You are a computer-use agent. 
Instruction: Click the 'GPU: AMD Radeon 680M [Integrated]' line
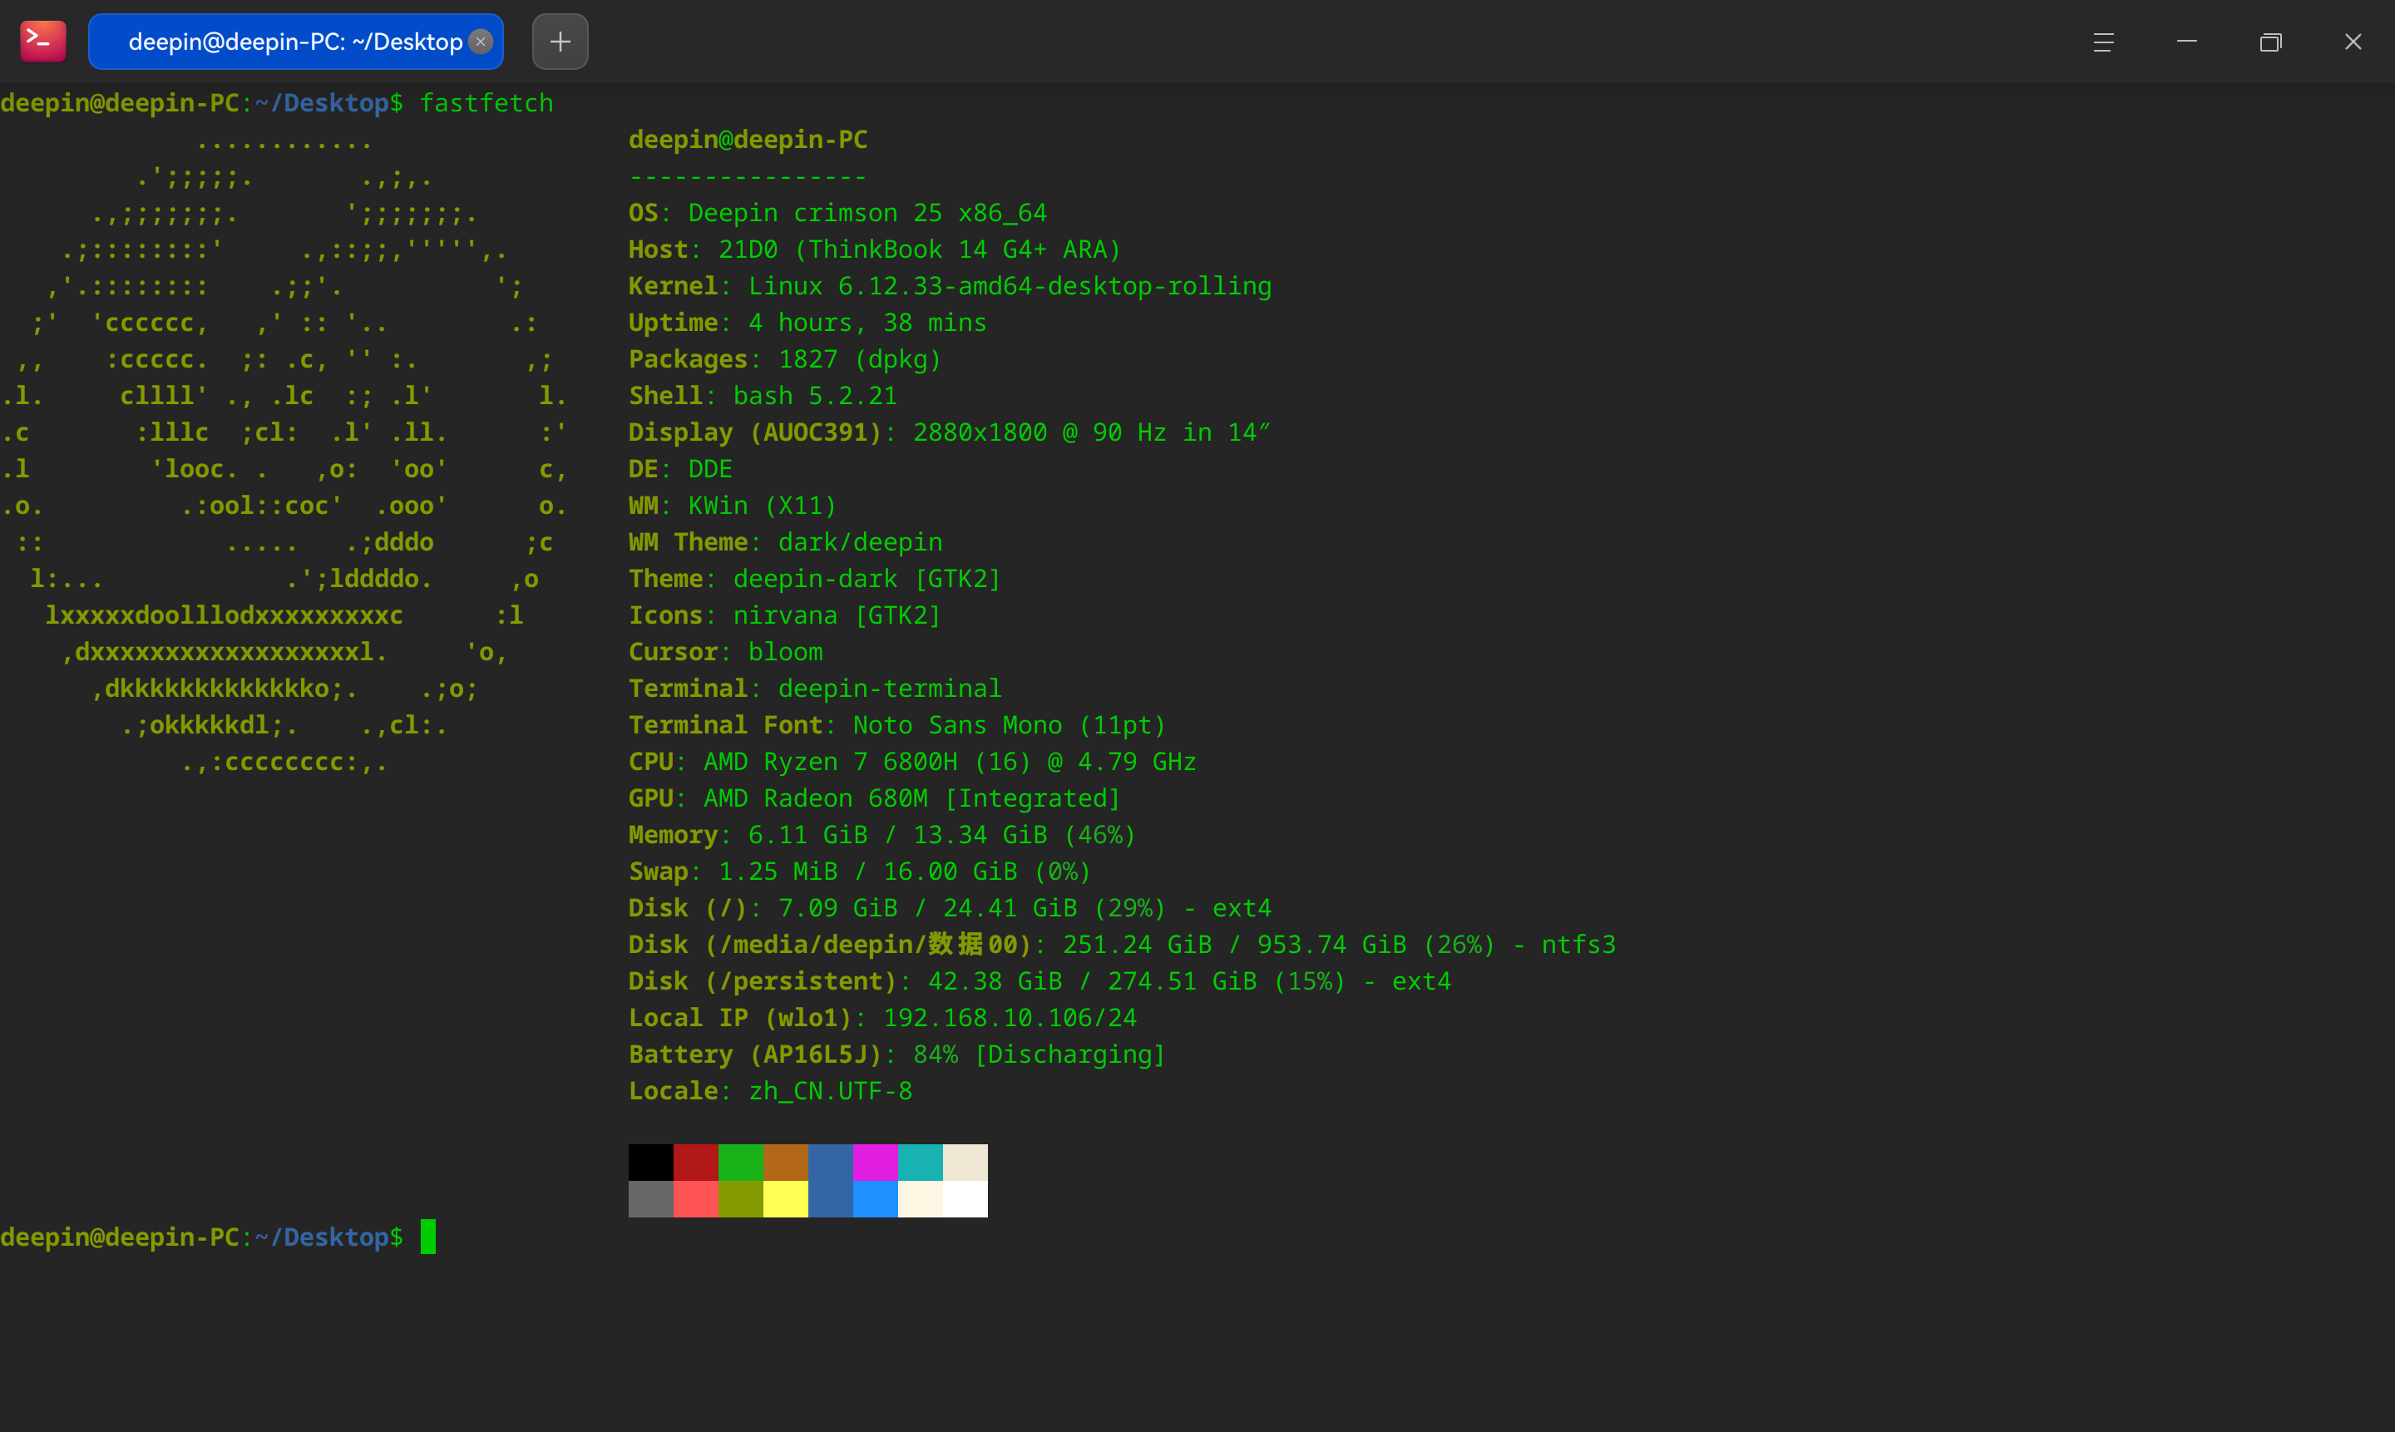[875, 799]
